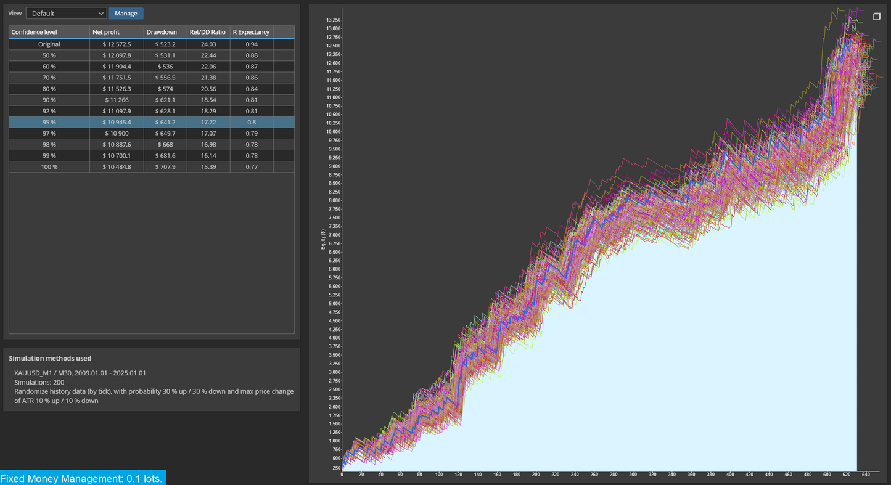891x485 pixels.
Task: Select the 70 % confidence level row
Action: tap(152, 78)
